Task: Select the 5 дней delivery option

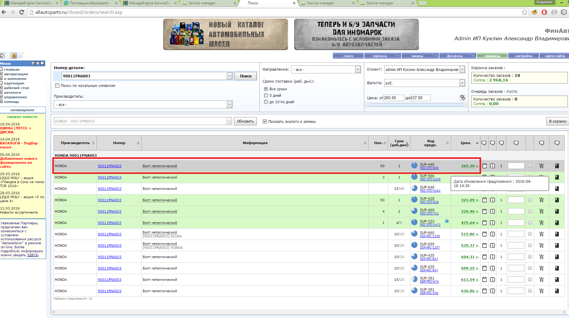Action: 266,96
